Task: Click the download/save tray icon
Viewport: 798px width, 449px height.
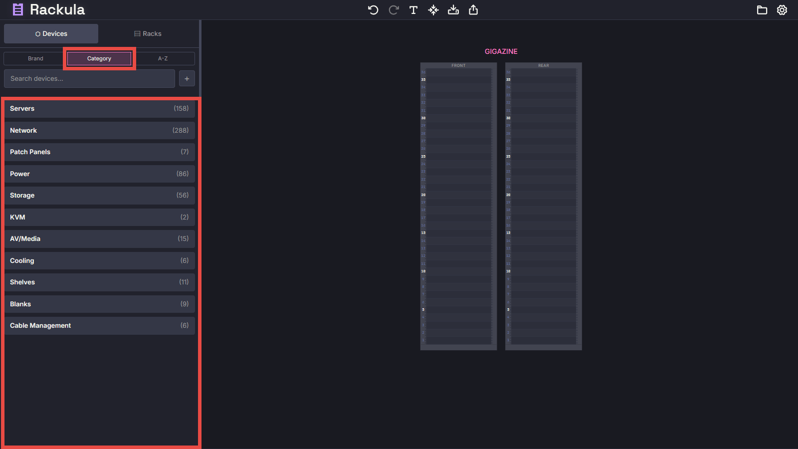Action: coord(453,10)
